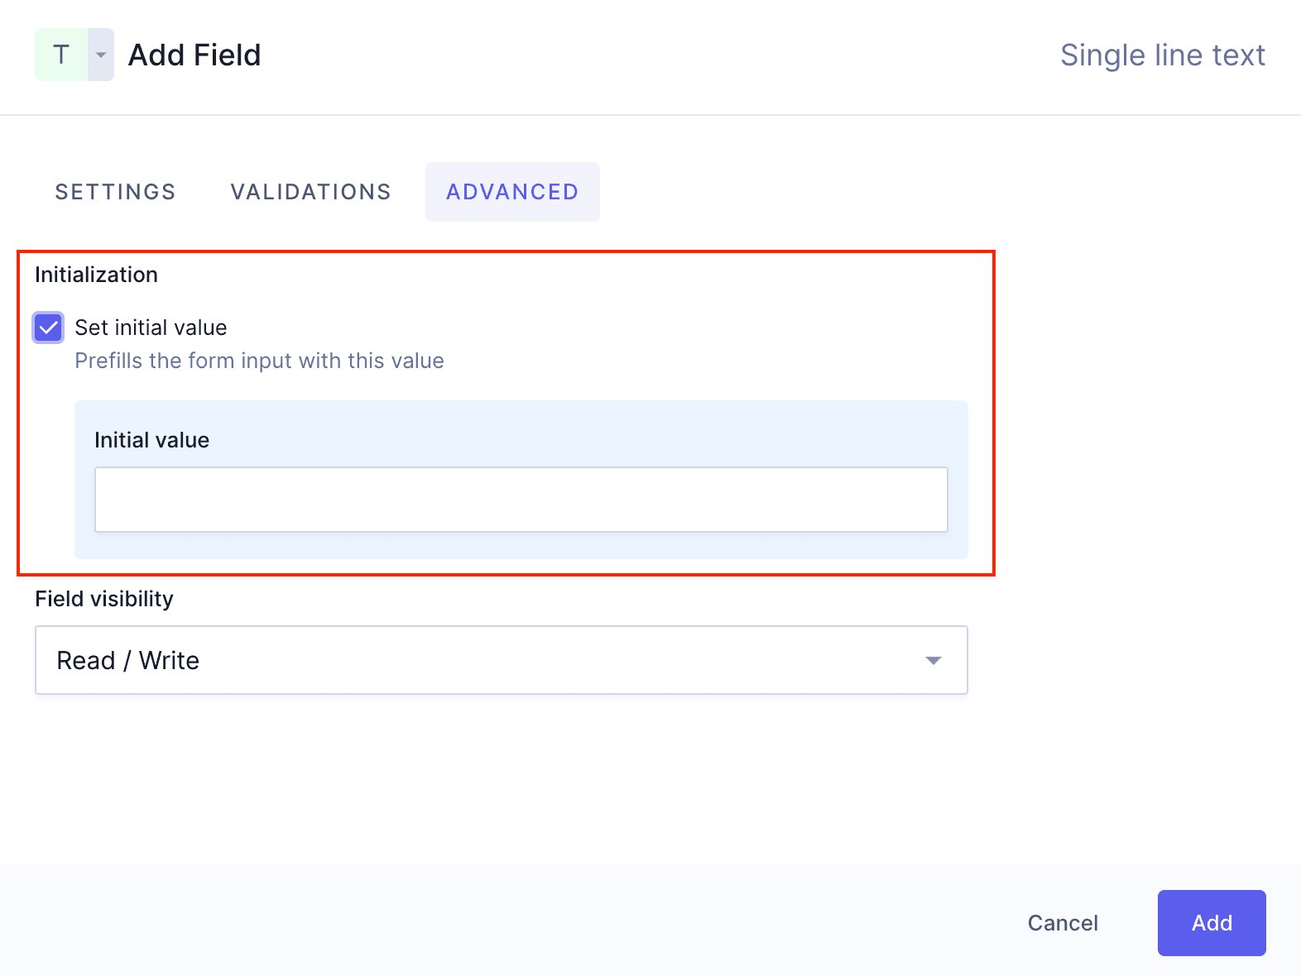1301x976 pixels.
Task: Click the Add Field title
Action: coord(194,55)
